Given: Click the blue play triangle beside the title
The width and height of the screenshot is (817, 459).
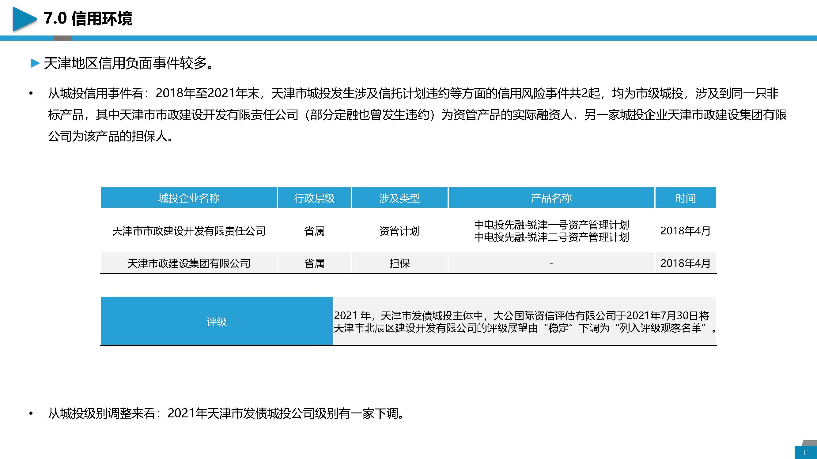Looking at the screenshot, I should click(x=25, y=19).
